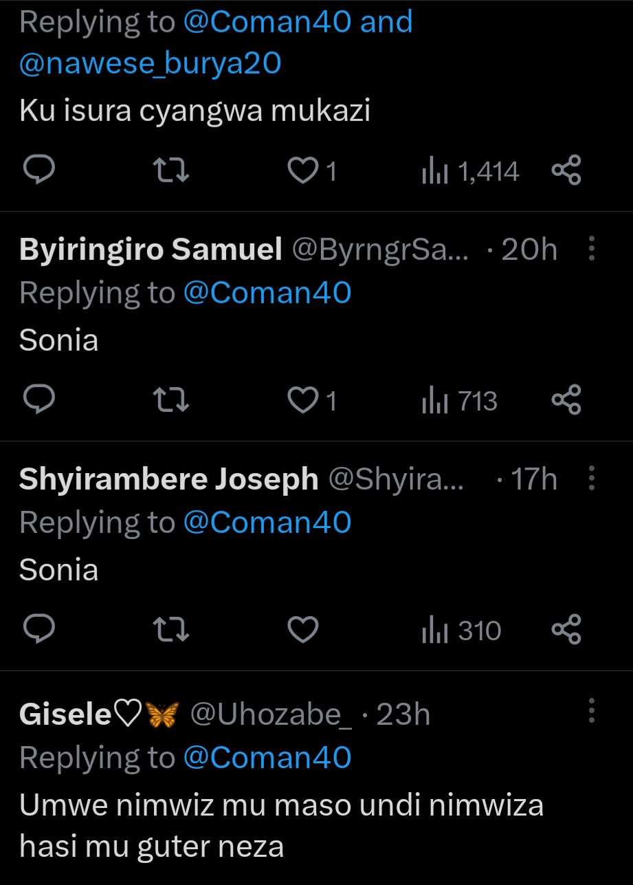Viewport: 633px width, 885px height.
Task: Like Shyirambere Joseph's Sonia reply
Action: pos(302,630)
